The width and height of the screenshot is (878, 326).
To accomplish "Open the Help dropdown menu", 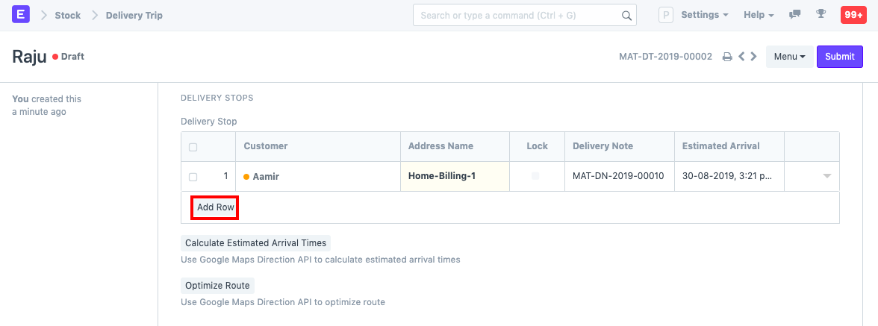I will coord(759,15).
